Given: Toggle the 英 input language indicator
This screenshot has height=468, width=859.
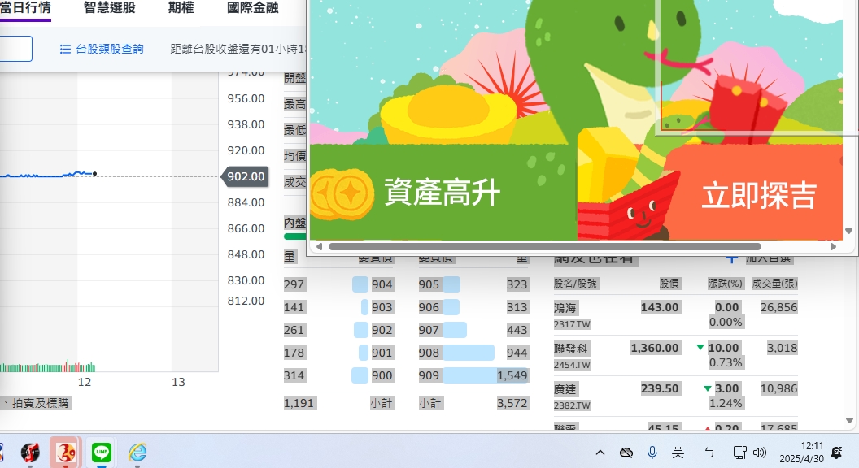Looking at the screenshot, I should (x=678, y=453).
